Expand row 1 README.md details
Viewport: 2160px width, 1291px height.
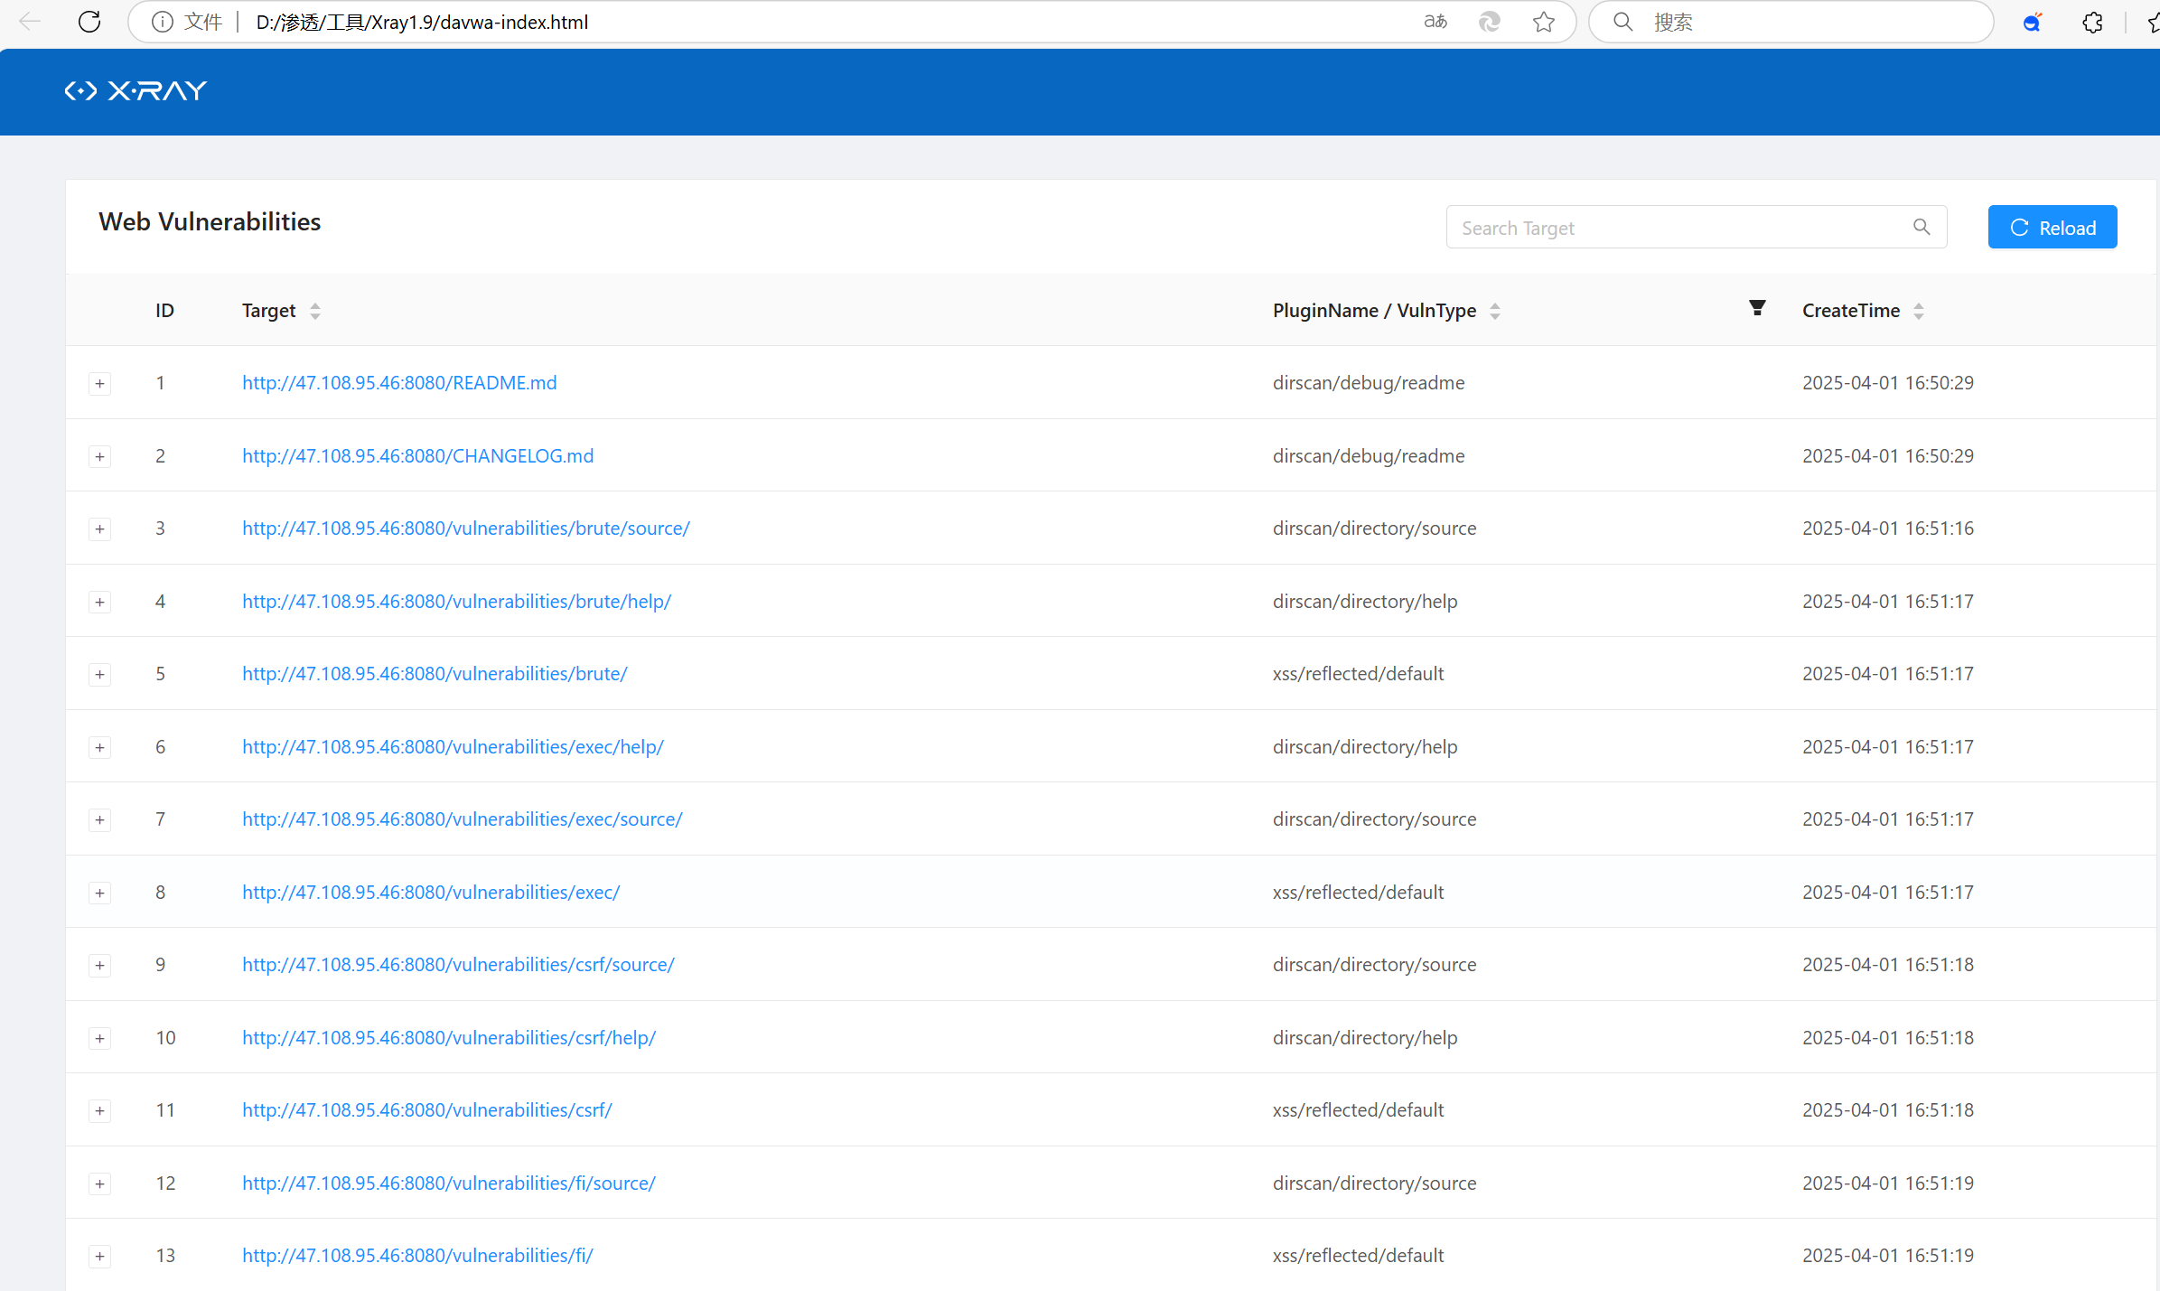click(100, 383)
